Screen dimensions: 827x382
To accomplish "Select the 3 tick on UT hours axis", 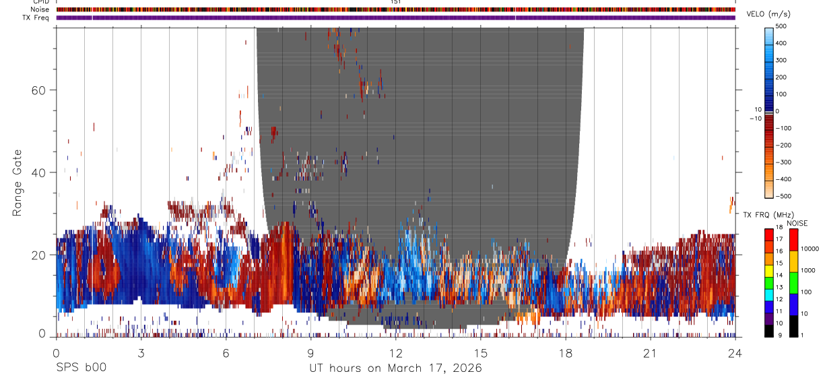I will tap(141, 353).
